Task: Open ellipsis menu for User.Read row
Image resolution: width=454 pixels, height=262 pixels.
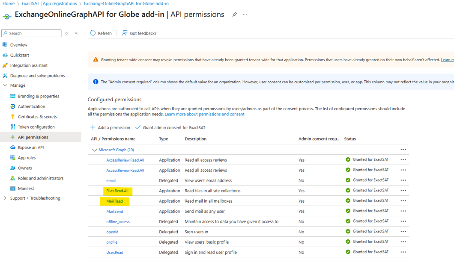Action: pos(403,252)
